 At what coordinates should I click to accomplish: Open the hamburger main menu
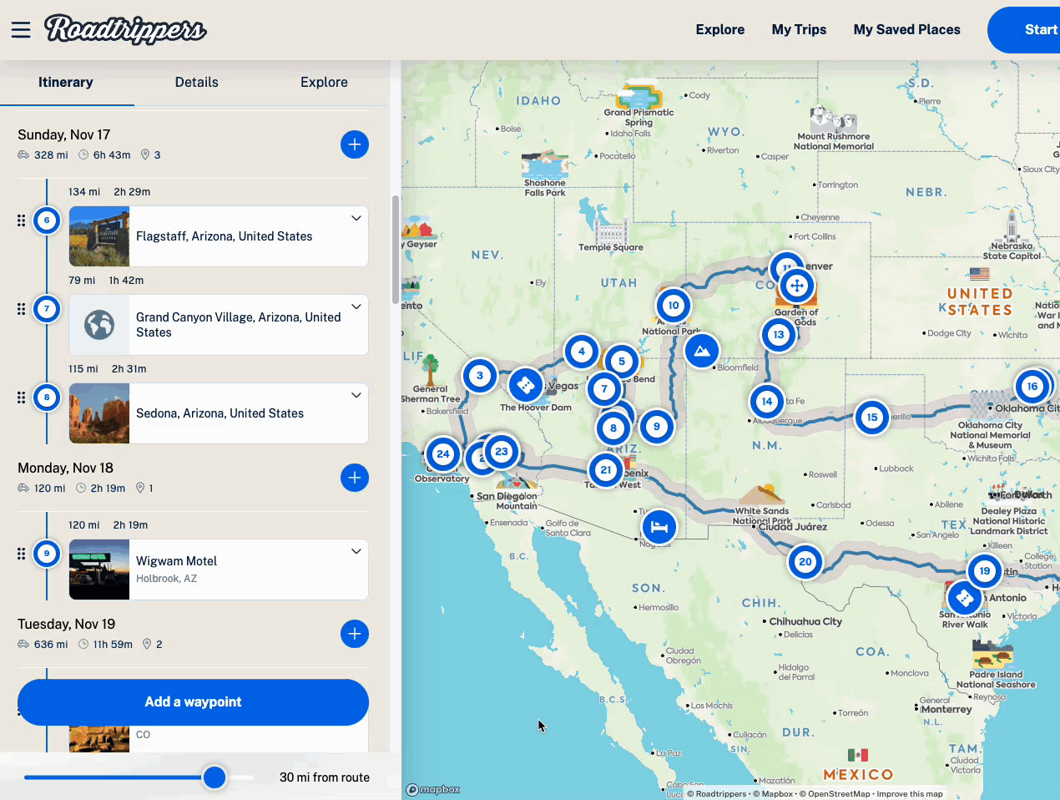click(x=21, y=30)
